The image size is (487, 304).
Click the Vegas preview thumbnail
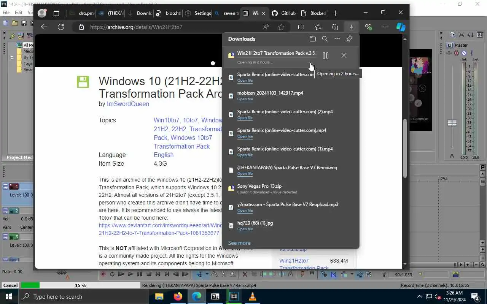click(x=421, y=90)
